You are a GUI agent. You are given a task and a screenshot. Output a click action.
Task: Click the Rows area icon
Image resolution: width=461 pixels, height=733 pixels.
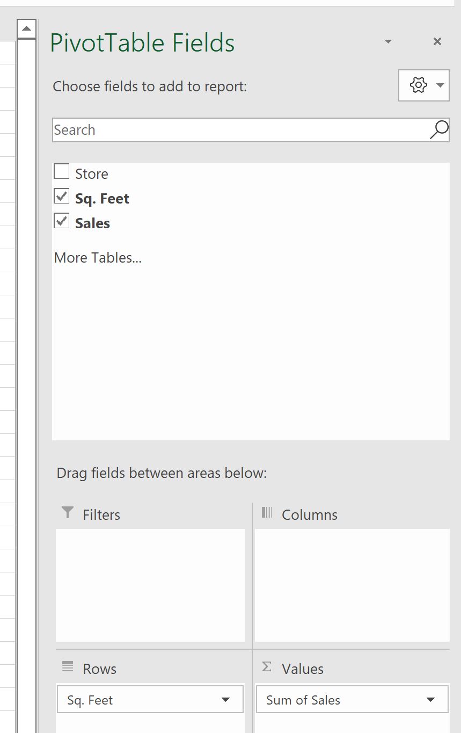click(68, 667)
